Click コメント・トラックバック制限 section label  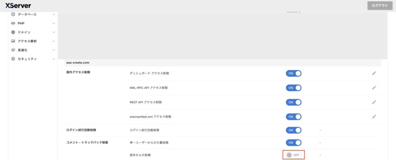click(87, 142)
